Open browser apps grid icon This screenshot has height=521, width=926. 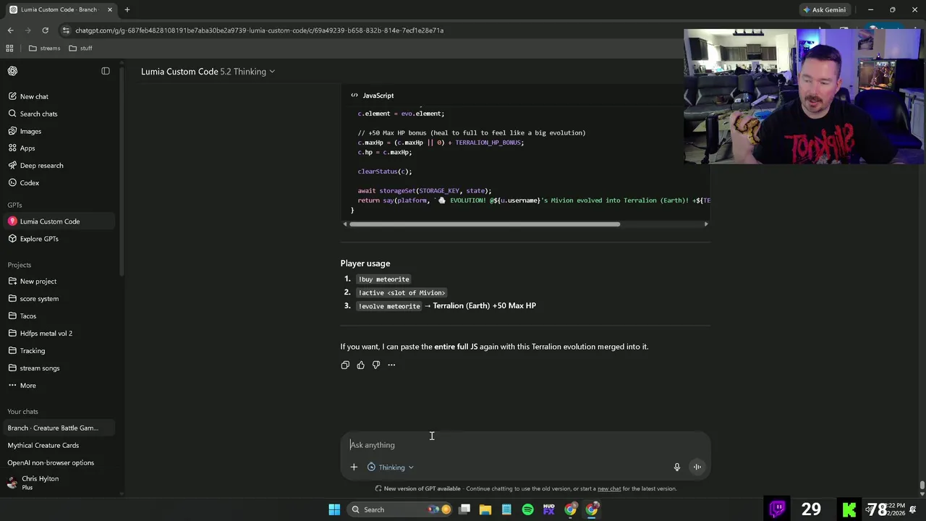tap(9, 48)
